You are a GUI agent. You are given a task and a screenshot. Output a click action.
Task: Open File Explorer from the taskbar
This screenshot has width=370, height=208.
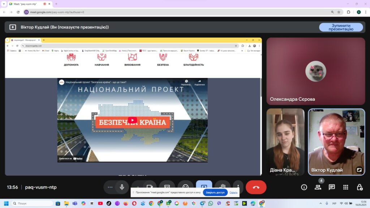66,203
